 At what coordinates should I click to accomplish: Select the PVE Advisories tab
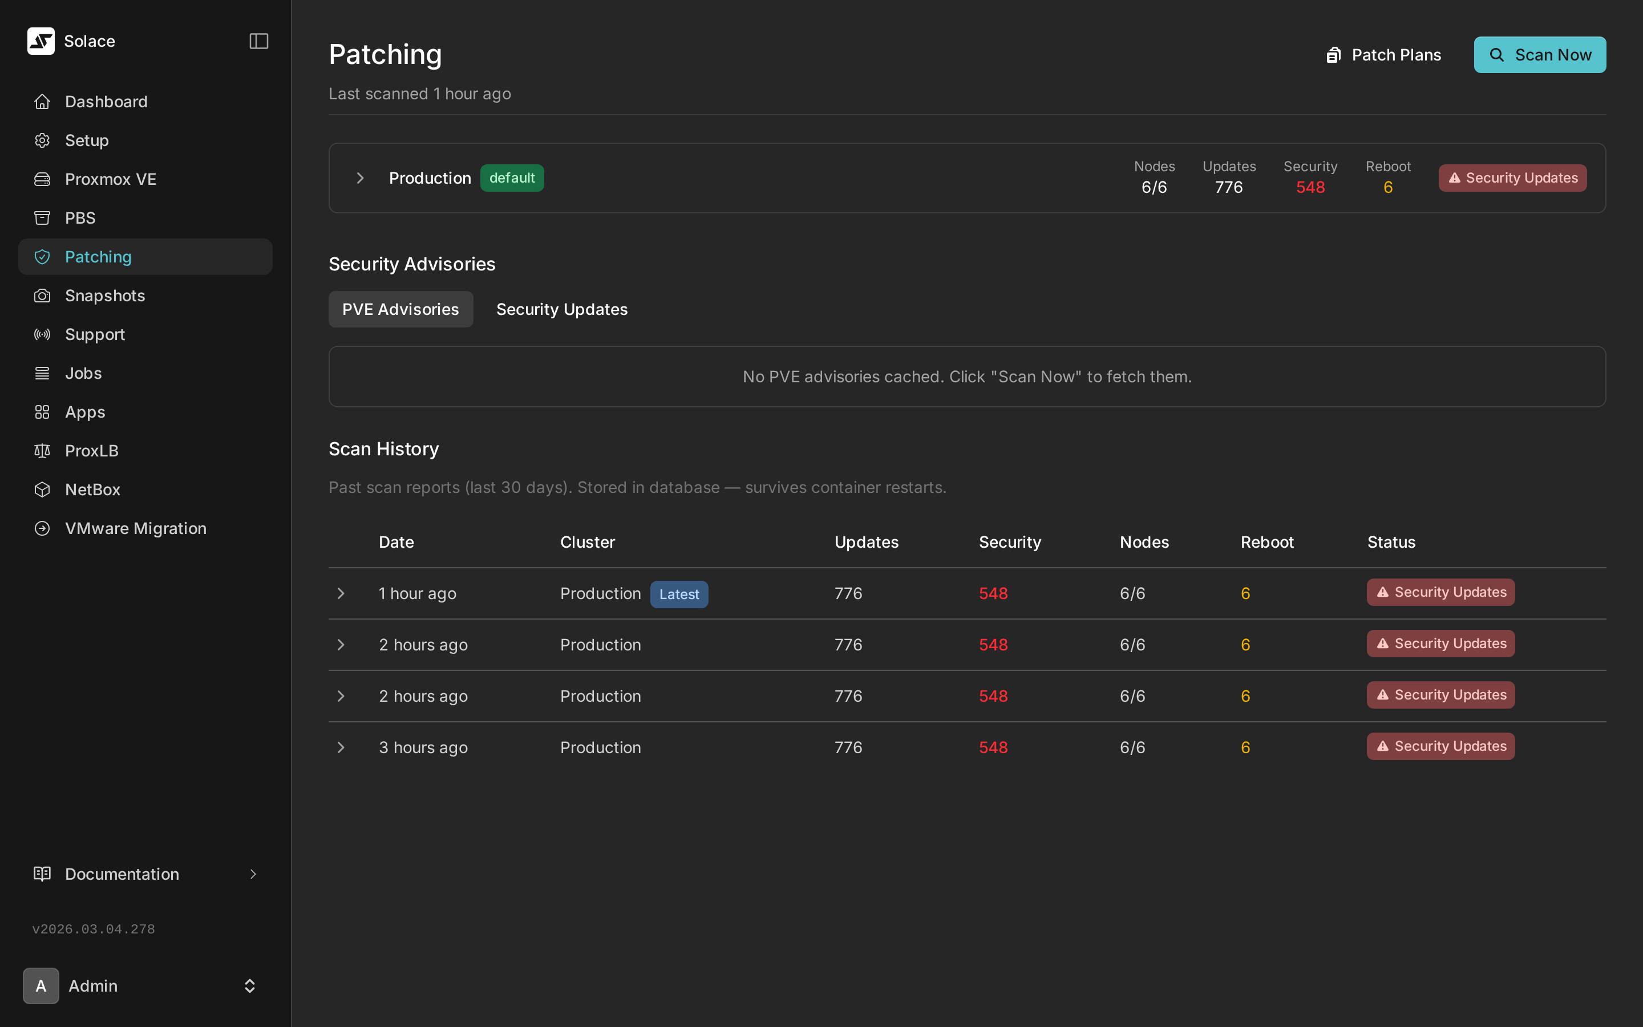tap(400, 309)
